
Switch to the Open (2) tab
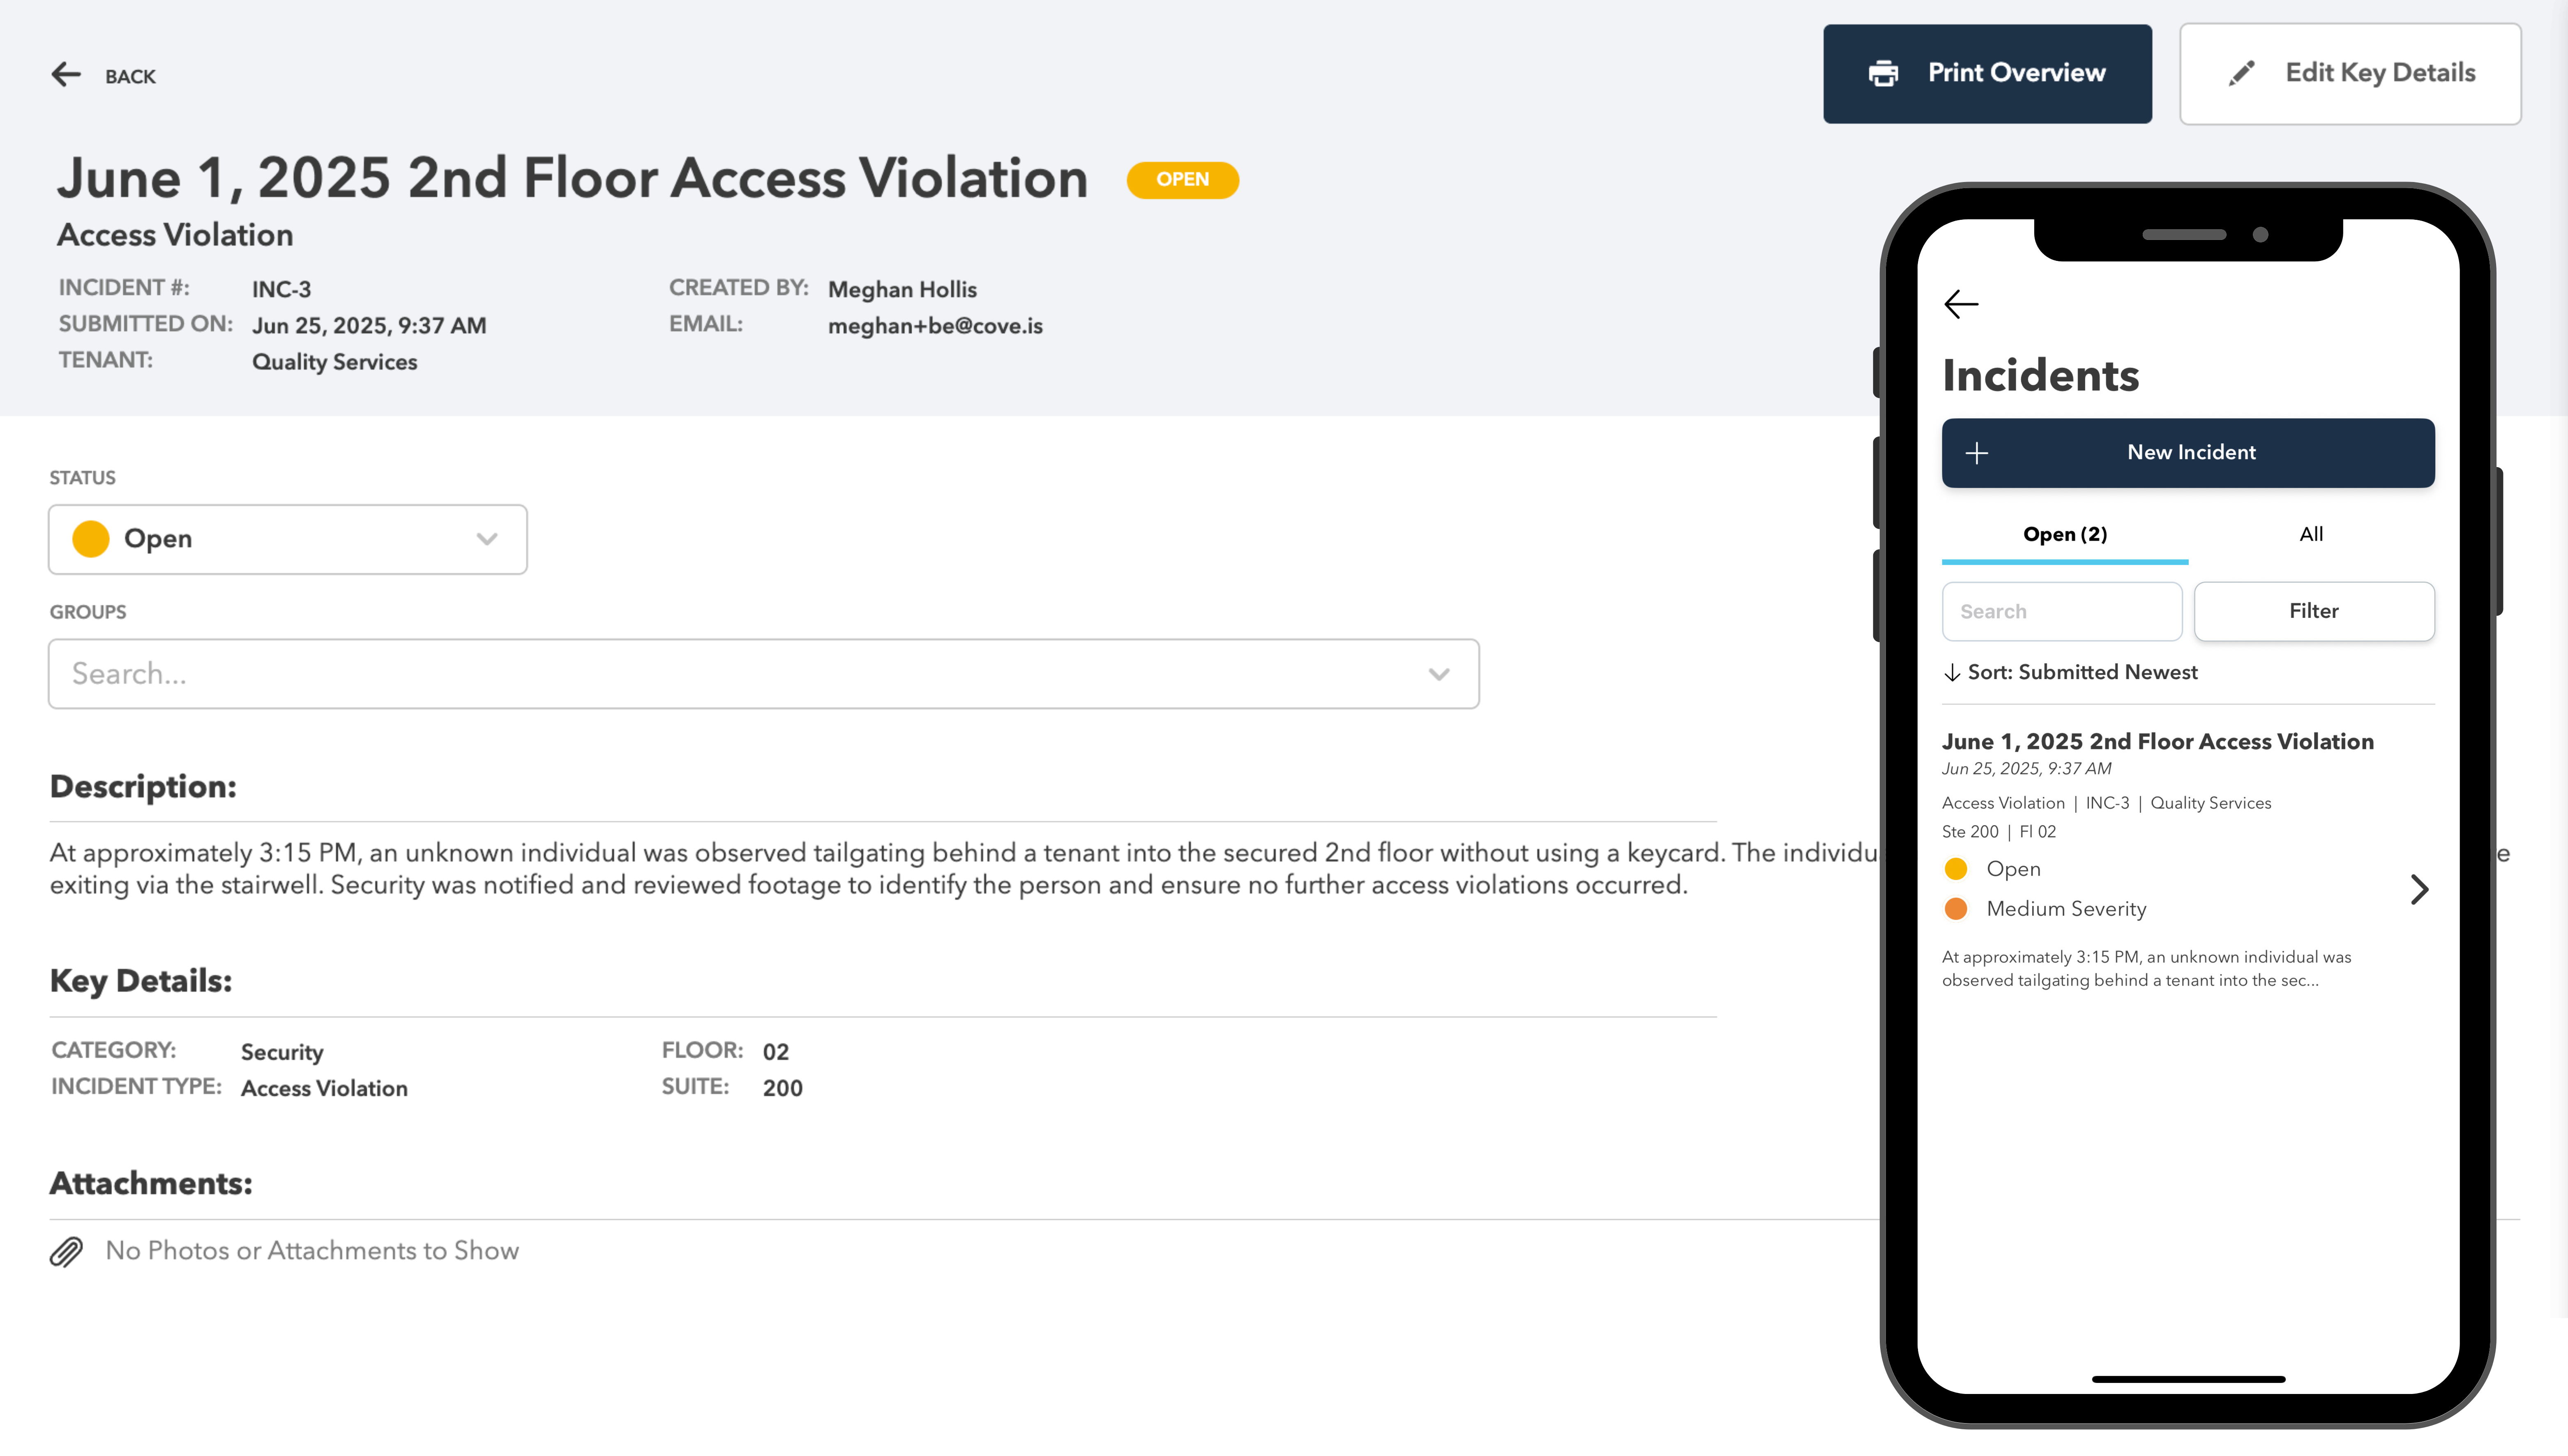2065,535
